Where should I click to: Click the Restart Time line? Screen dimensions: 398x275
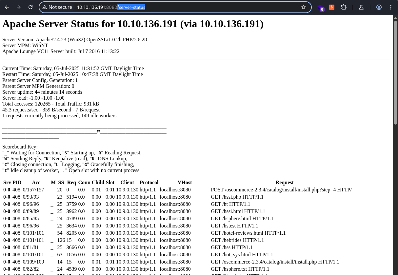(72, 74)
